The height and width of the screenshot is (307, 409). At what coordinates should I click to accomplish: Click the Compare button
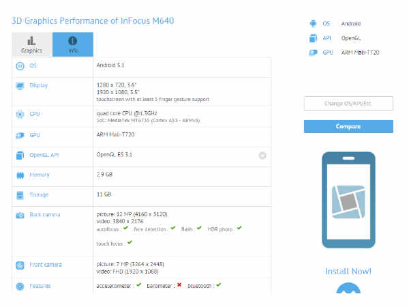click(348, 126)
